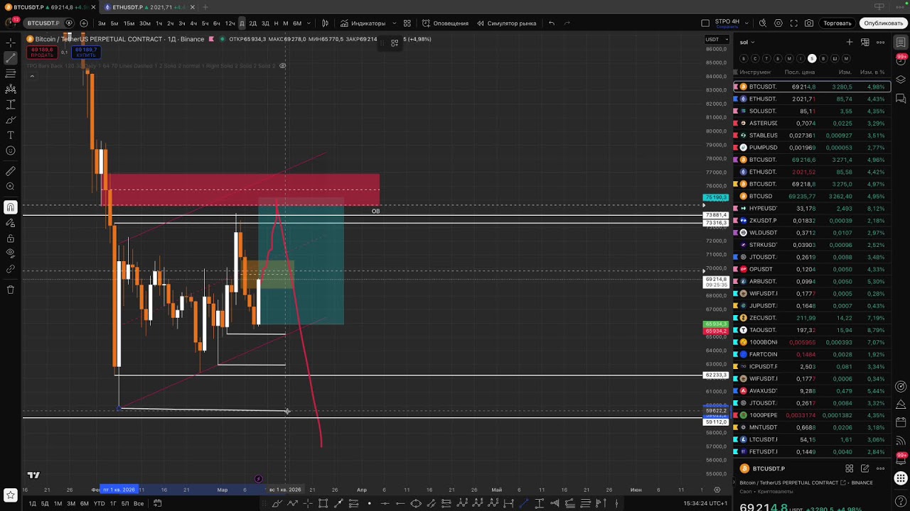Select FARTCOIN row in watchlist
The height and width of the screenshot is (511, 910).
tap(811, 354)
